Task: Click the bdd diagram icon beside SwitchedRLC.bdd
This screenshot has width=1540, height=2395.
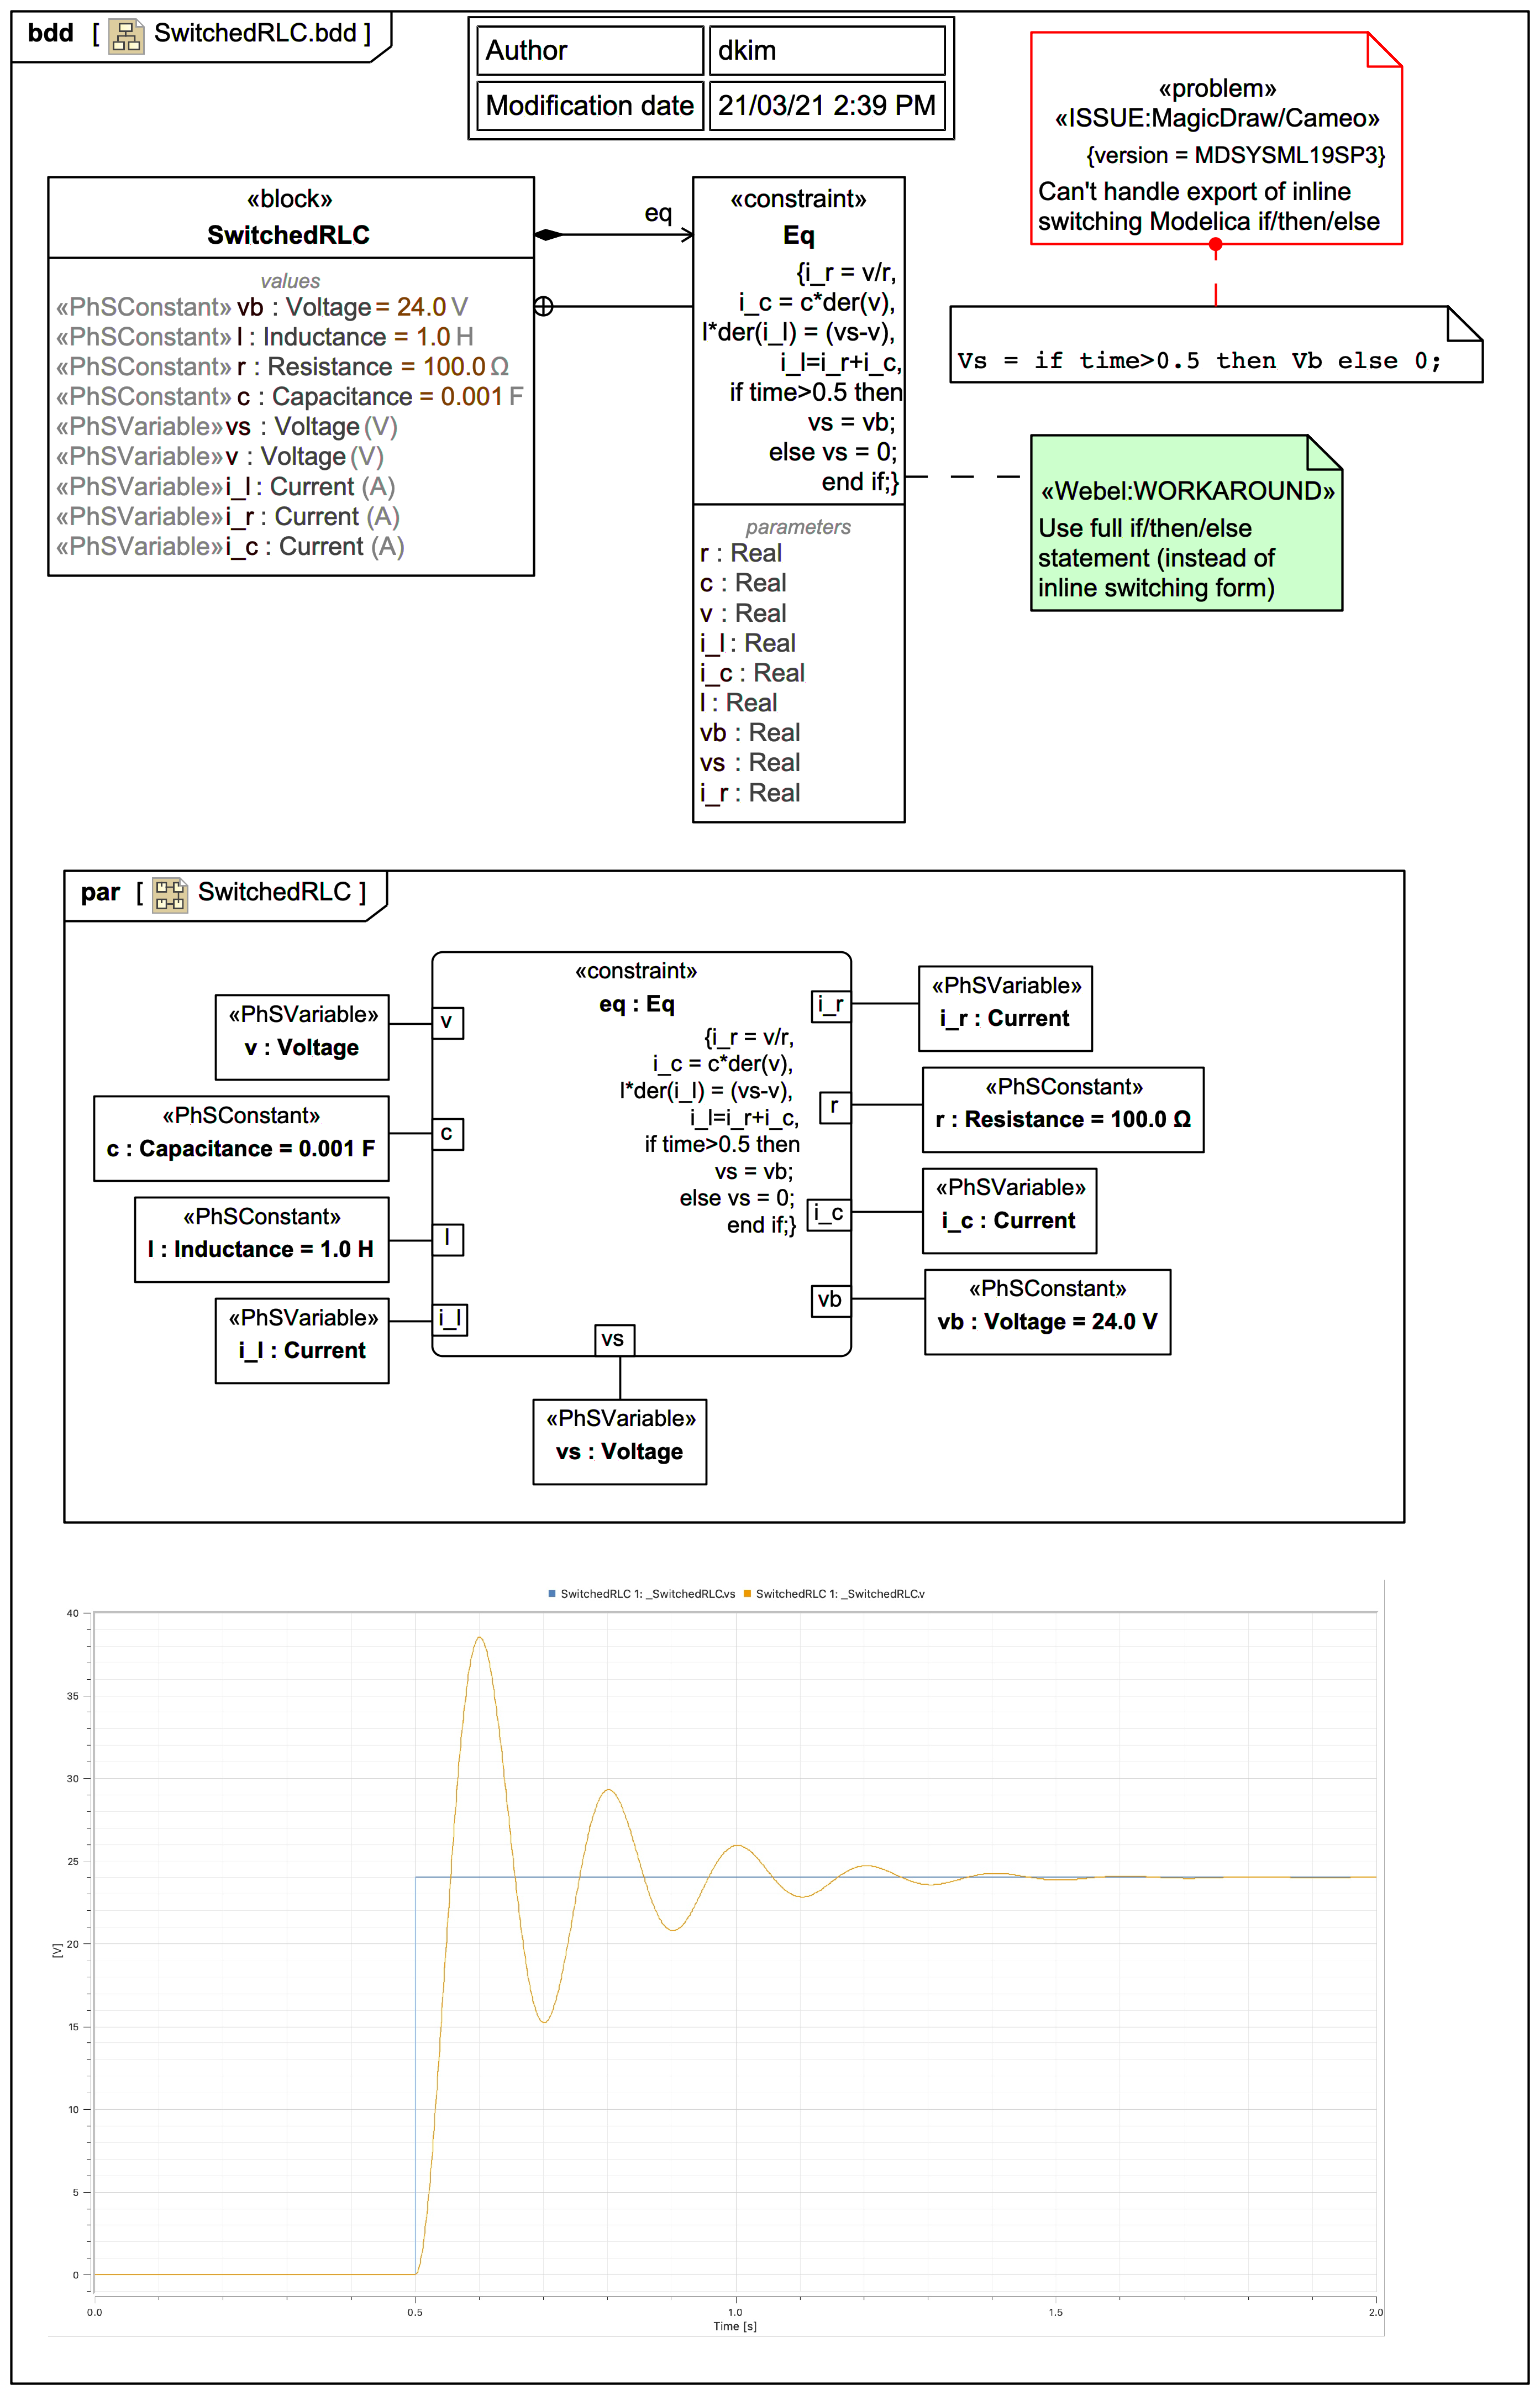Action: [x=126, y=36]
